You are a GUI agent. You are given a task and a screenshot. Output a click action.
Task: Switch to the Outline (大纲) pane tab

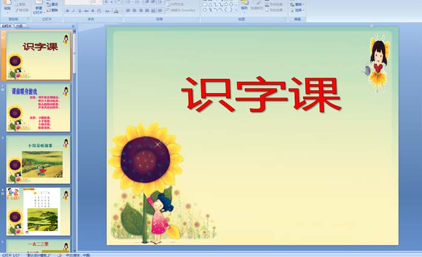click(19, 26)
